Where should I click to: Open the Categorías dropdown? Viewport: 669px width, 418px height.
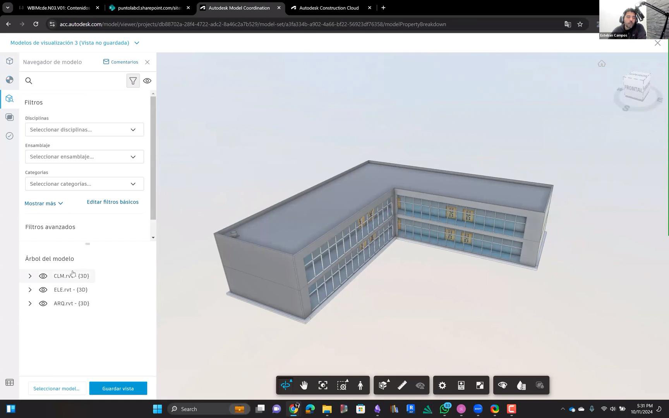(x=84, y=184)
